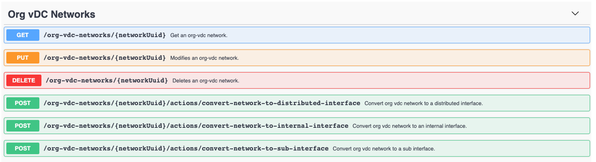Open the DELETE /org-vdc-networks/{networkUuid} path
The width and height of the screenshot is (596, 162).
107,80
